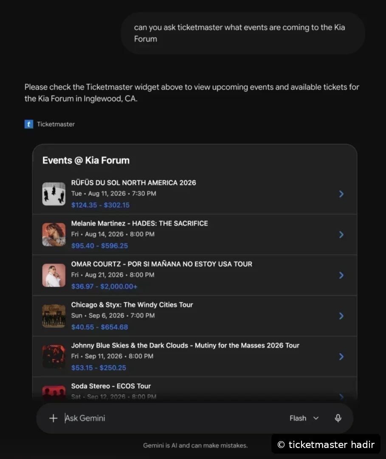The width and height of the screenshot is (386, 459).
Task: Click price range $95.40 - $596.25
Action: click(x=99, y=246)
